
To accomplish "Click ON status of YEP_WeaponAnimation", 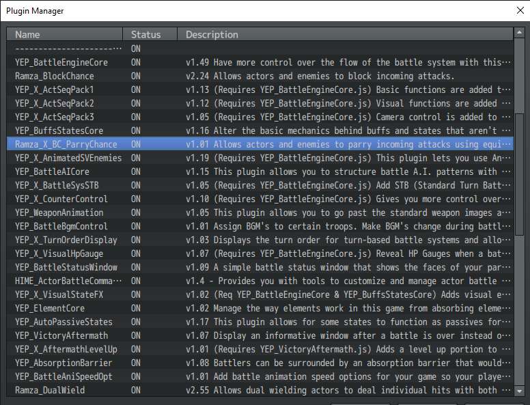I will pyautogui.click(x=135, y=212).
